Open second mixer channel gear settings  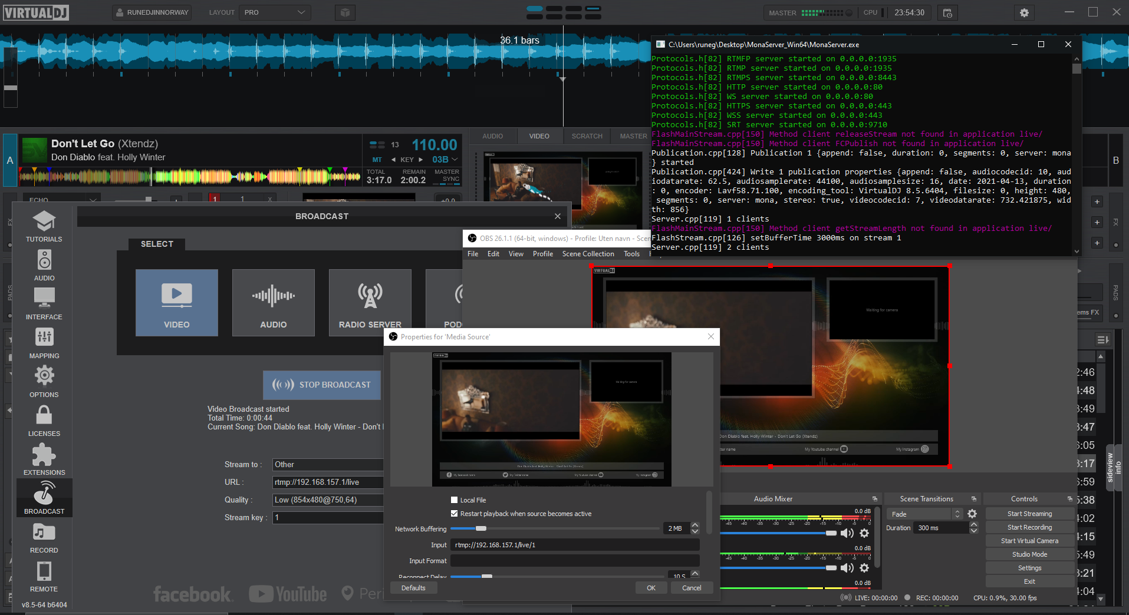click(x=864, y=568)
